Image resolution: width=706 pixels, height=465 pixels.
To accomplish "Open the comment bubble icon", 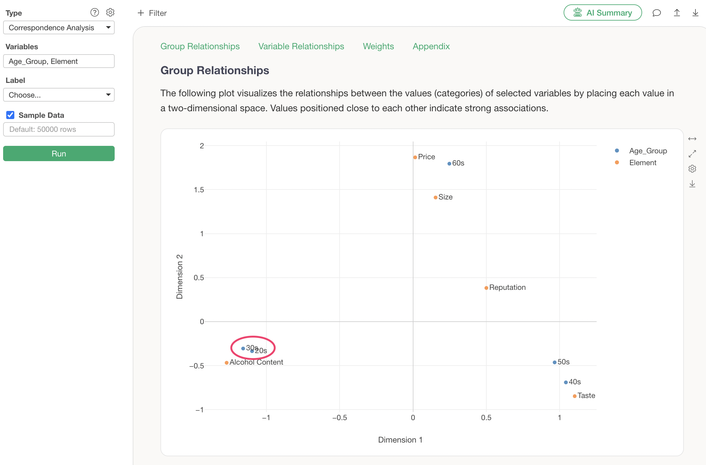I will (x=656, y=13).
